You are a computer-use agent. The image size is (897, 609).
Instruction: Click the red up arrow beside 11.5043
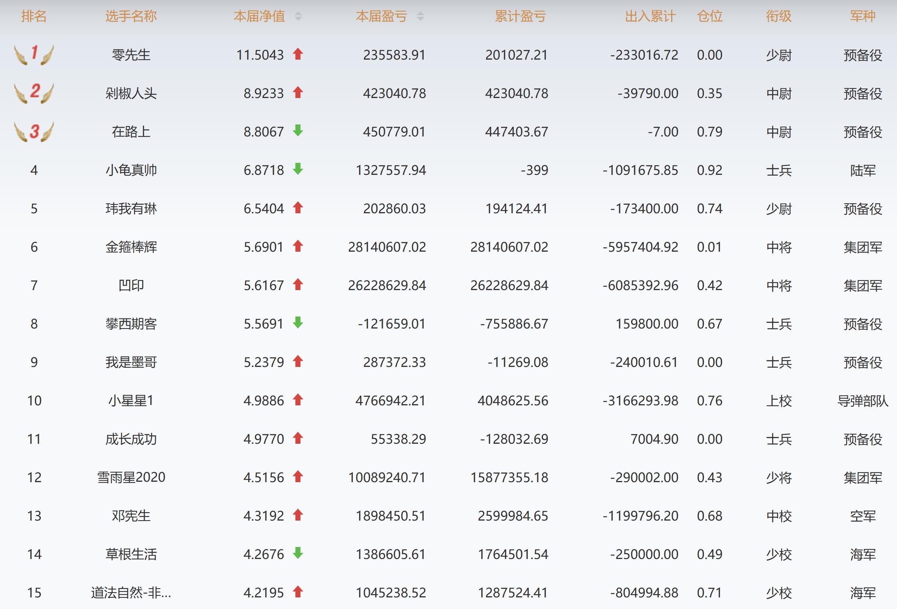tap(298, 54)
